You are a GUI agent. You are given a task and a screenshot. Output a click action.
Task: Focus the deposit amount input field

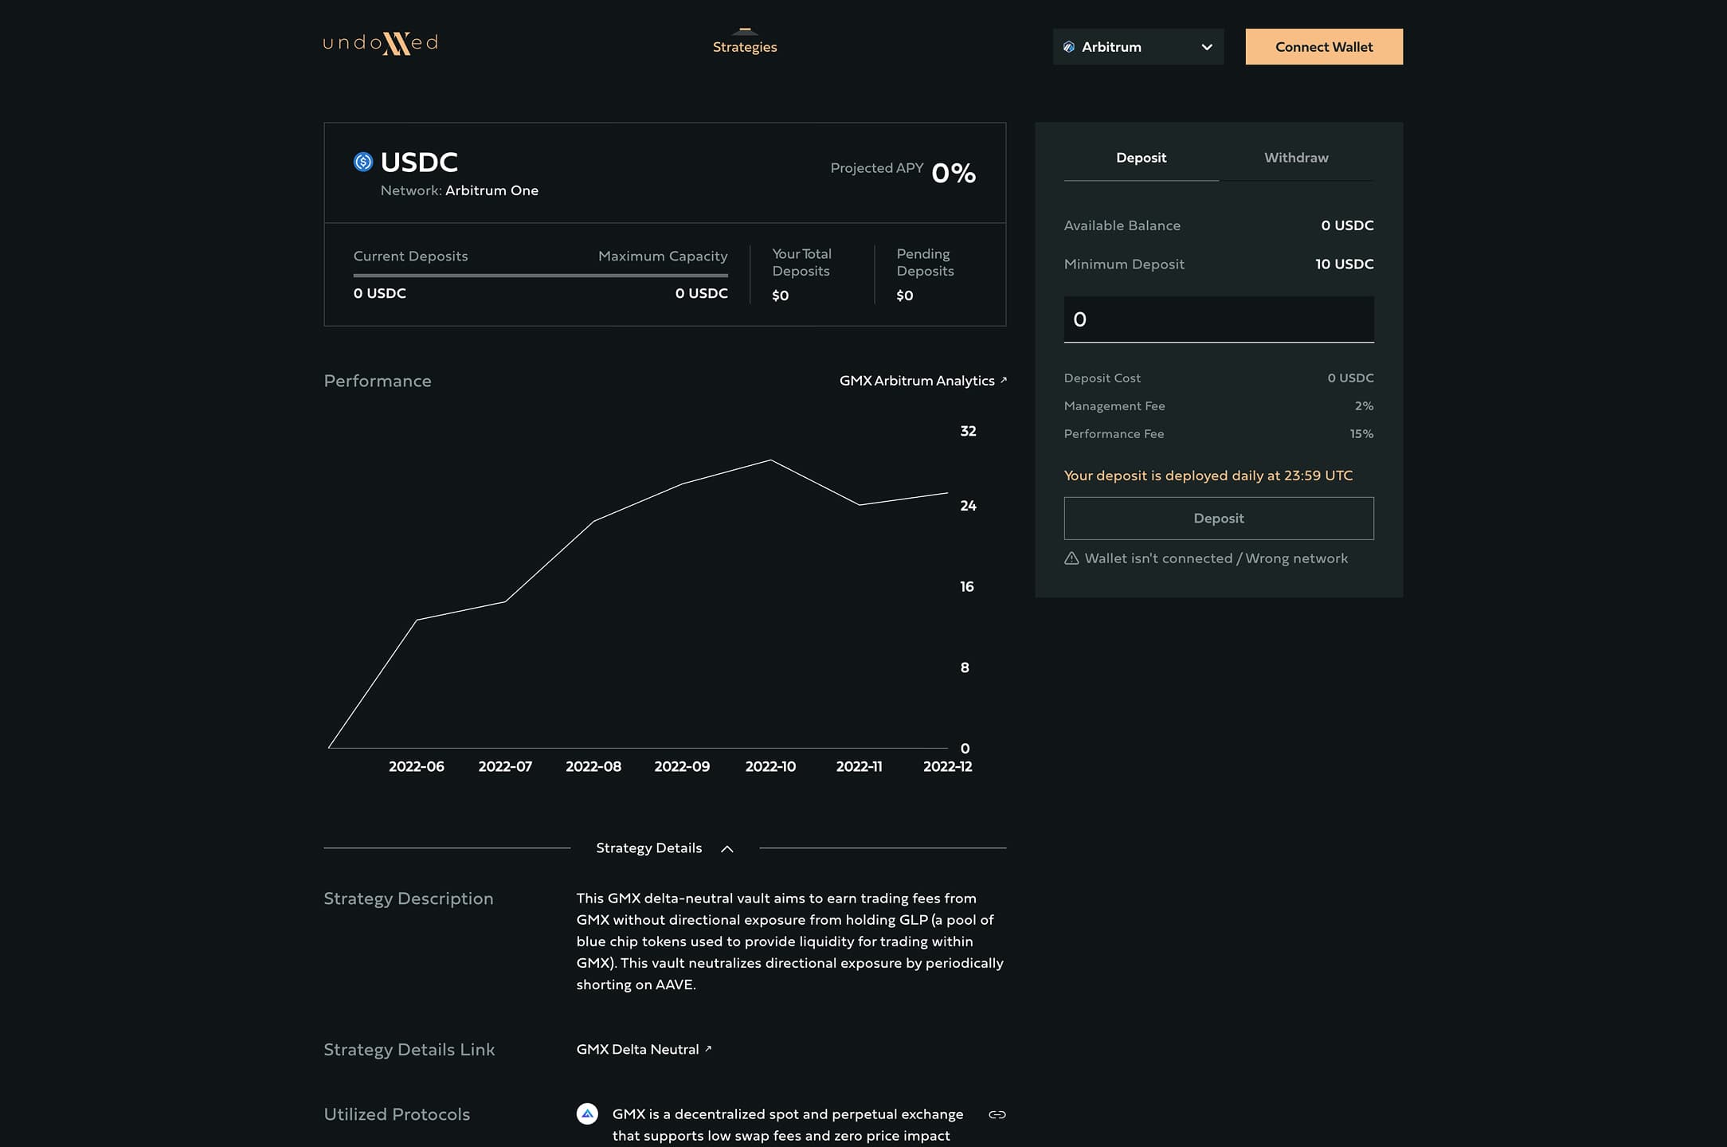[1219, 319]
